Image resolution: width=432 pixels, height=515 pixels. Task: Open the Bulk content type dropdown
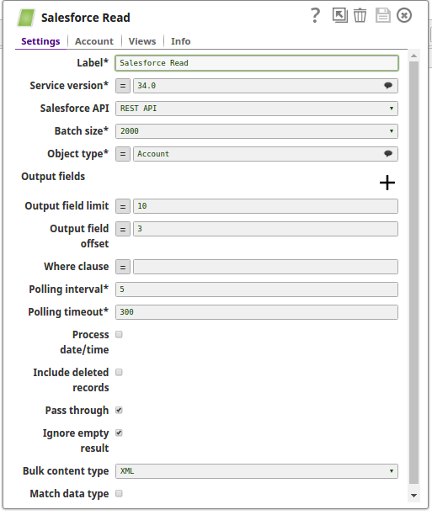(x=257, y=471)
